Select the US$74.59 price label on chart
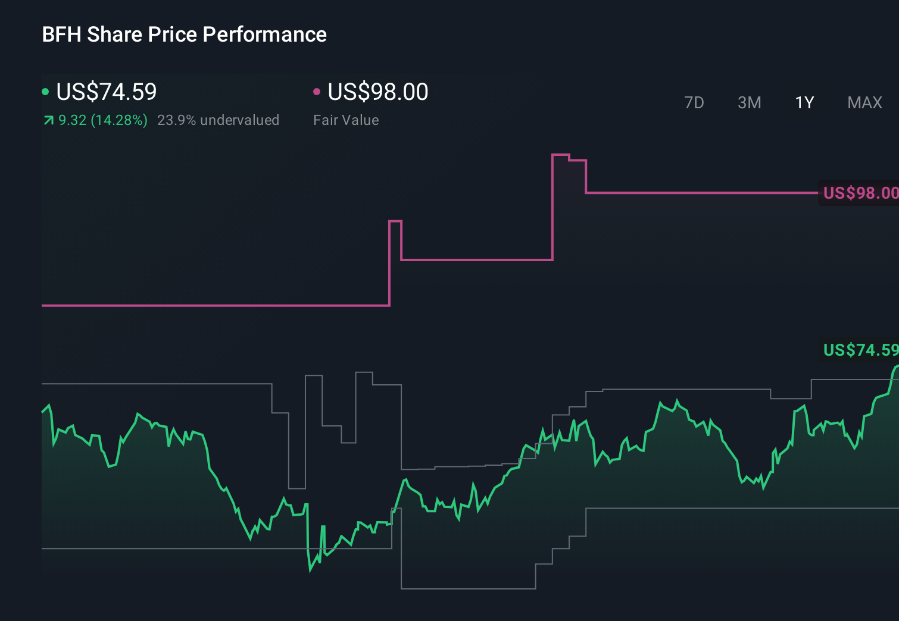899x621 pixels. coord(860,350)
